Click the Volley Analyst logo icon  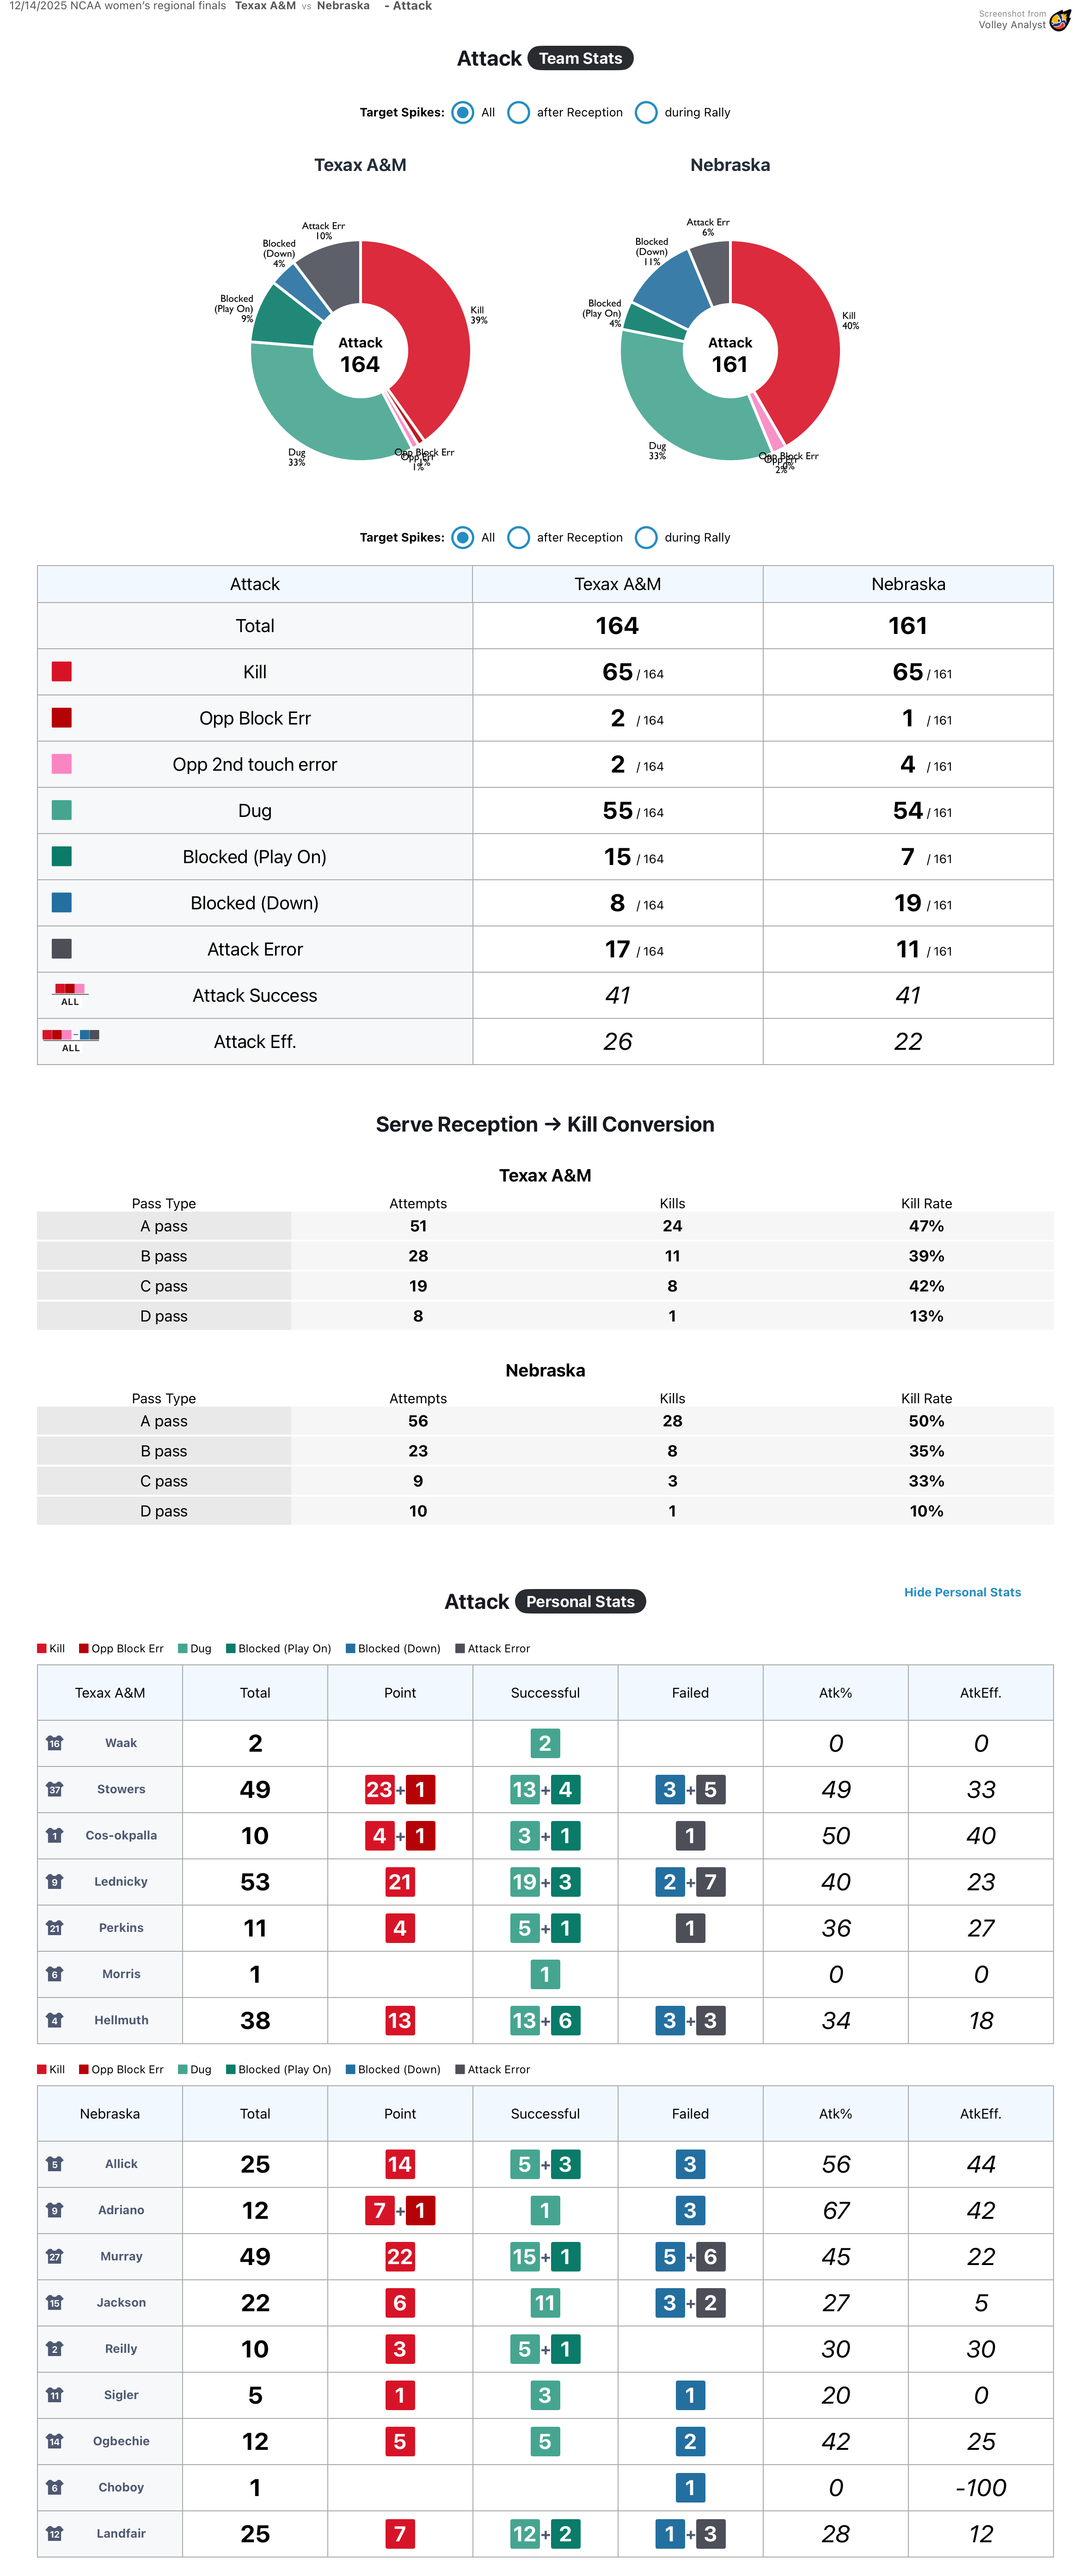pyautogui.click(x=1059, y=20)
